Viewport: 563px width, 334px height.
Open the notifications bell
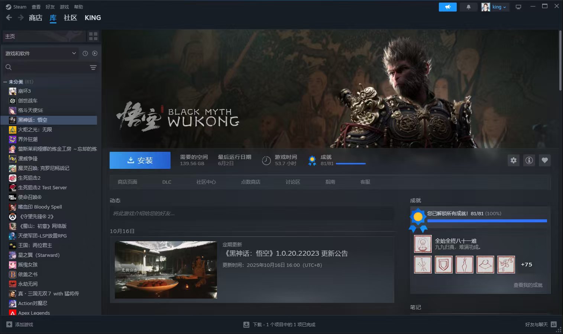pyautogui.click(x=468, y=7)
